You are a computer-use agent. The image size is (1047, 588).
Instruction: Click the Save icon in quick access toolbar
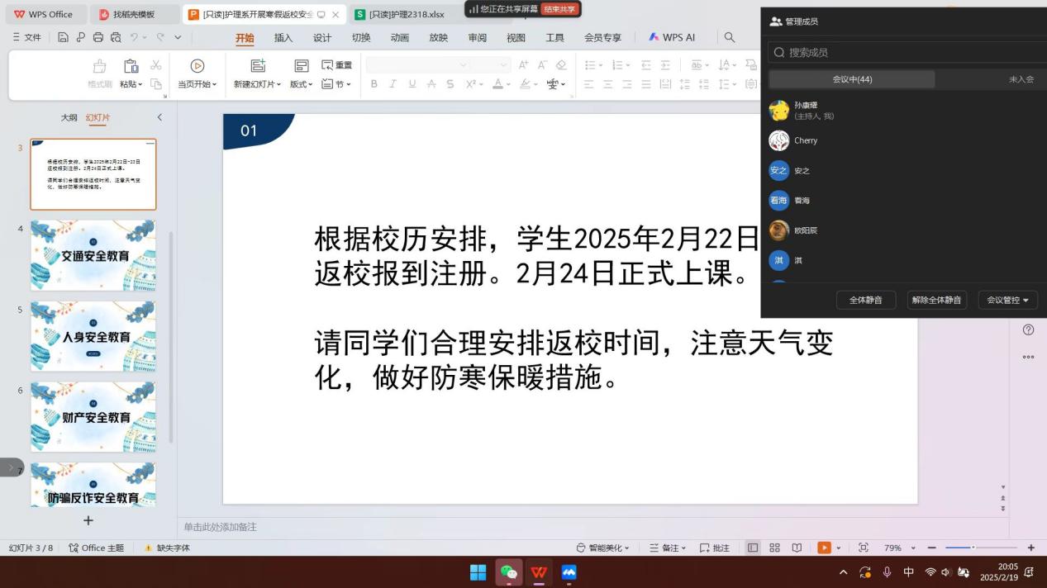[x=64, y=37]
